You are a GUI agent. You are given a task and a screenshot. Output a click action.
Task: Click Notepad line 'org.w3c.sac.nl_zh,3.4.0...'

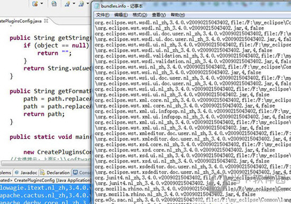tap(193, 200)
